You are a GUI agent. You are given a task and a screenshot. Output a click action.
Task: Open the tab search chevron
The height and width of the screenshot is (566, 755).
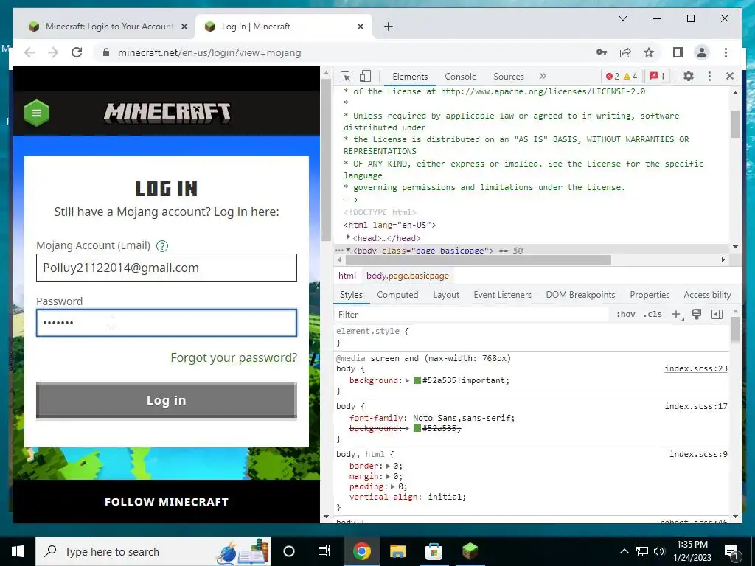coord(622,18)
